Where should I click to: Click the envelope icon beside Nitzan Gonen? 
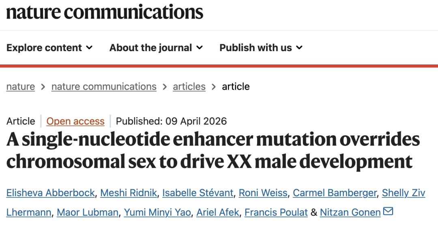(x=388, y=211)
